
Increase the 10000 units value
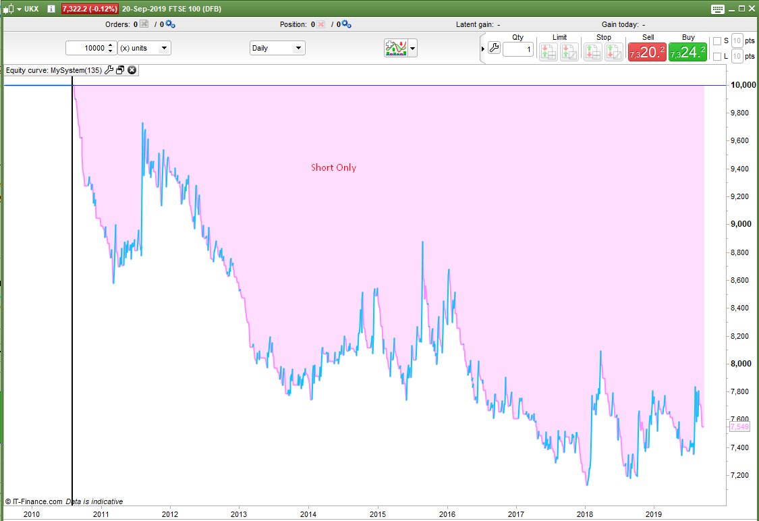point(111,45)
